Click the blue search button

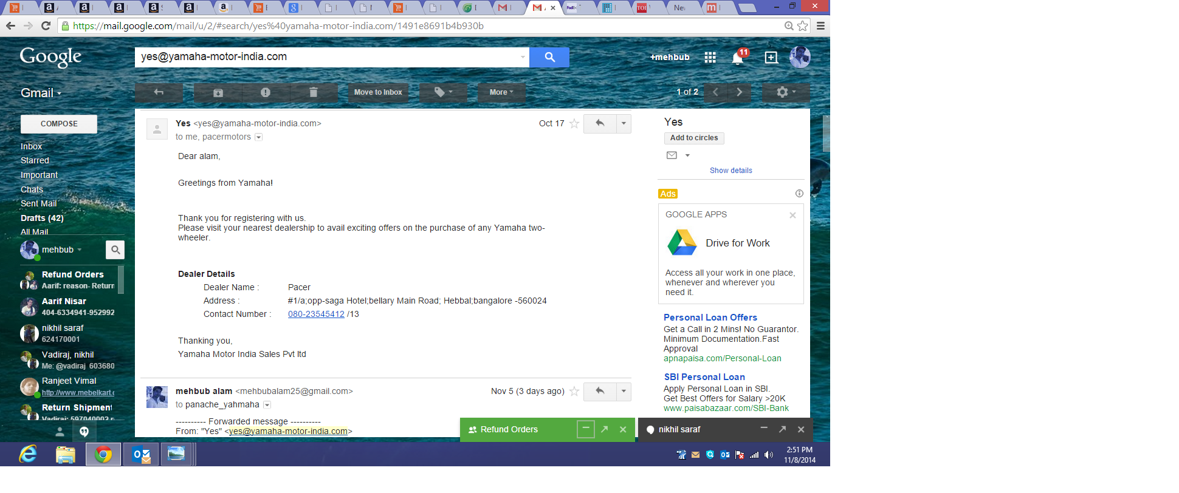pyautogui.click(x=549, y=57)
